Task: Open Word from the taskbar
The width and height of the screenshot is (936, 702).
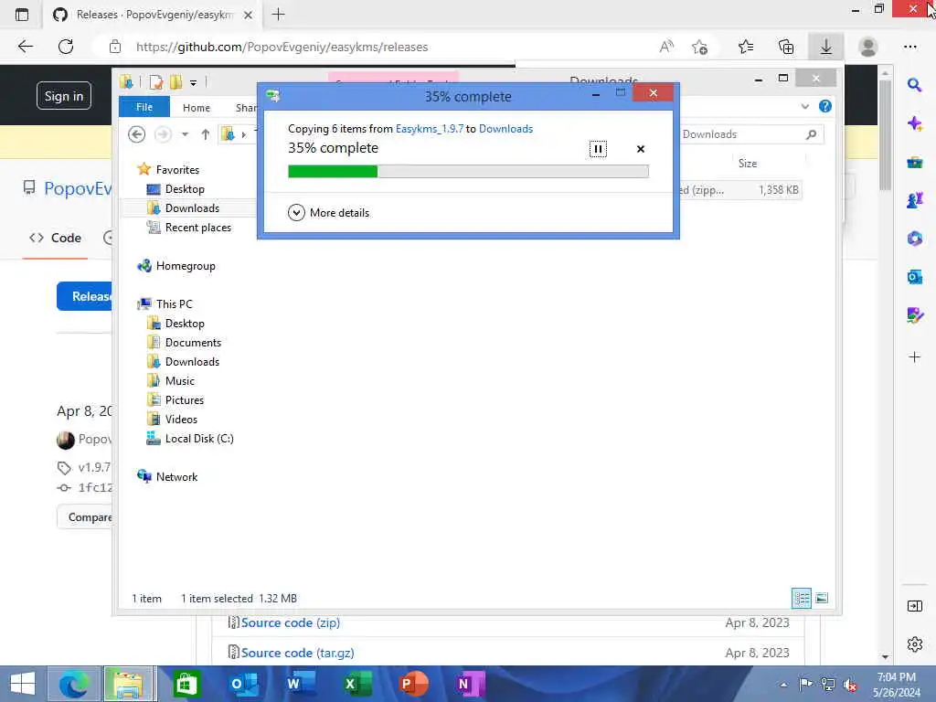Action: 301,684
